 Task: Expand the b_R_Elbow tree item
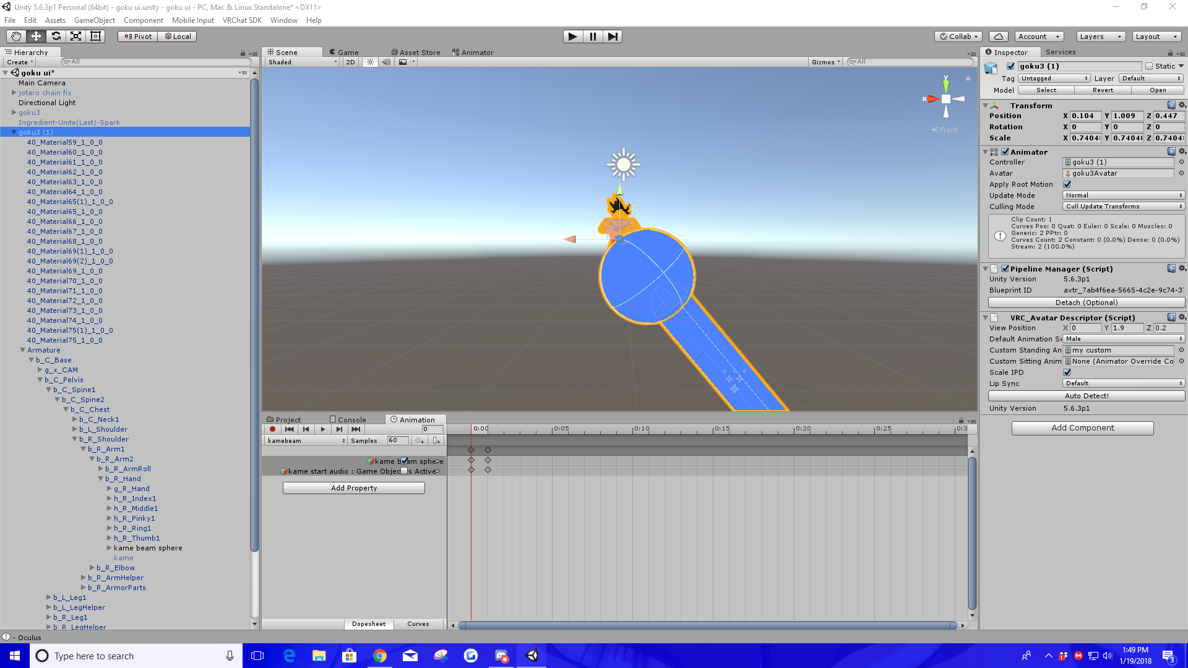[92, 568]
